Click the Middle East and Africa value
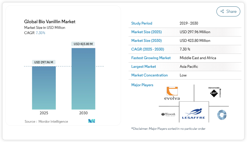This screenshot has height=142, width=247. click(198, 58)
